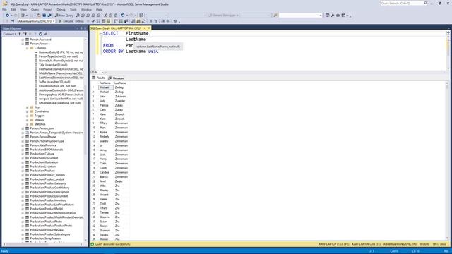This screenshot has height=254, width=452.
Task: Click the magnifier icon in Quick Launch
Action: pyautogui.click(x=425, y=3)
